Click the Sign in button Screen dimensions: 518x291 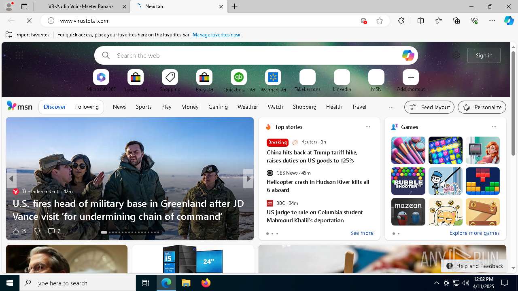[x=484, y=55]
